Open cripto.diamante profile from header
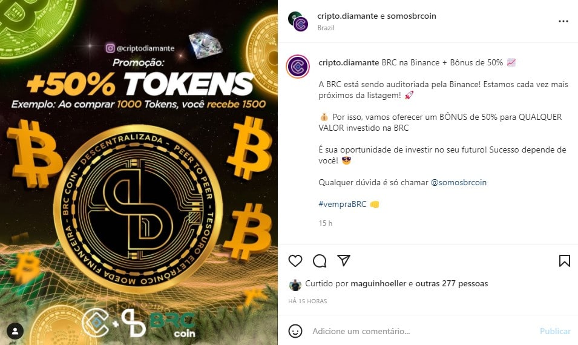 [347, 16]
